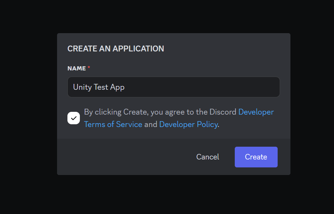Open the Developer Terms of Service link
The width and height of the screenshot is (334, 214).
tap(113, 124)
